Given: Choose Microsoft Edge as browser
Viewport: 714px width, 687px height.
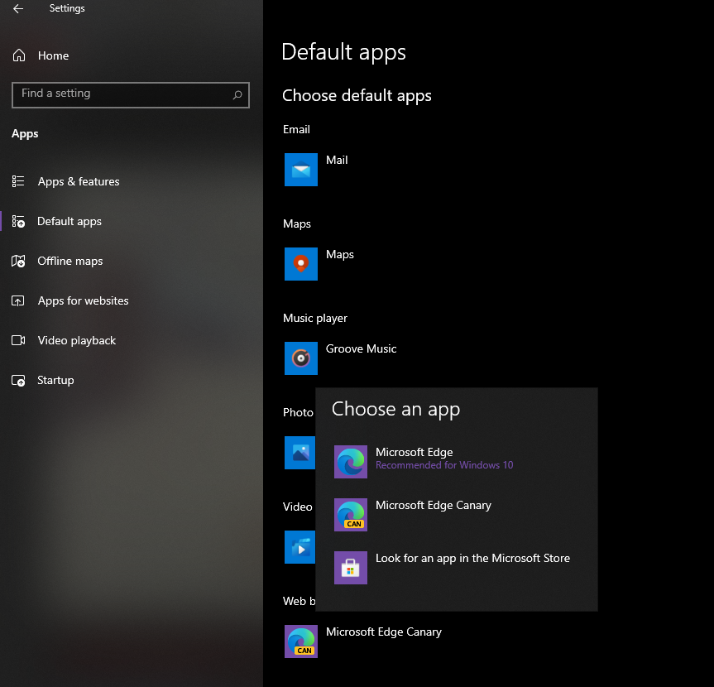Looking at the screenshot, I should pyautogui.click(x=414, y=452).
